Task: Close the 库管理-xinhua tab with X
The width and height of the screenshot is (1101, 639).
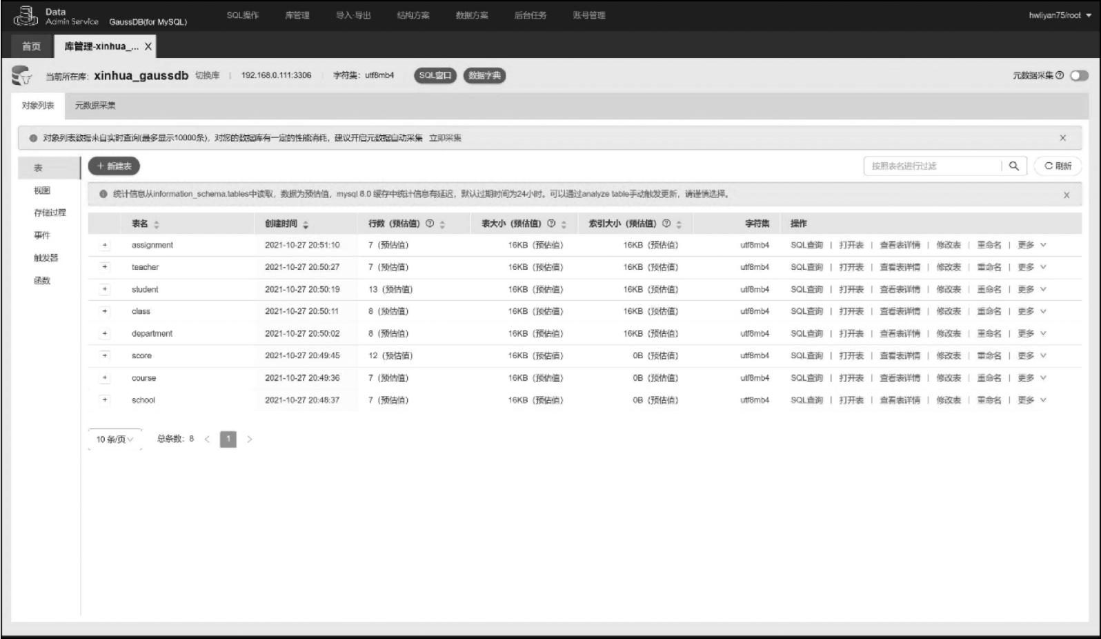Action: point(148,46)
